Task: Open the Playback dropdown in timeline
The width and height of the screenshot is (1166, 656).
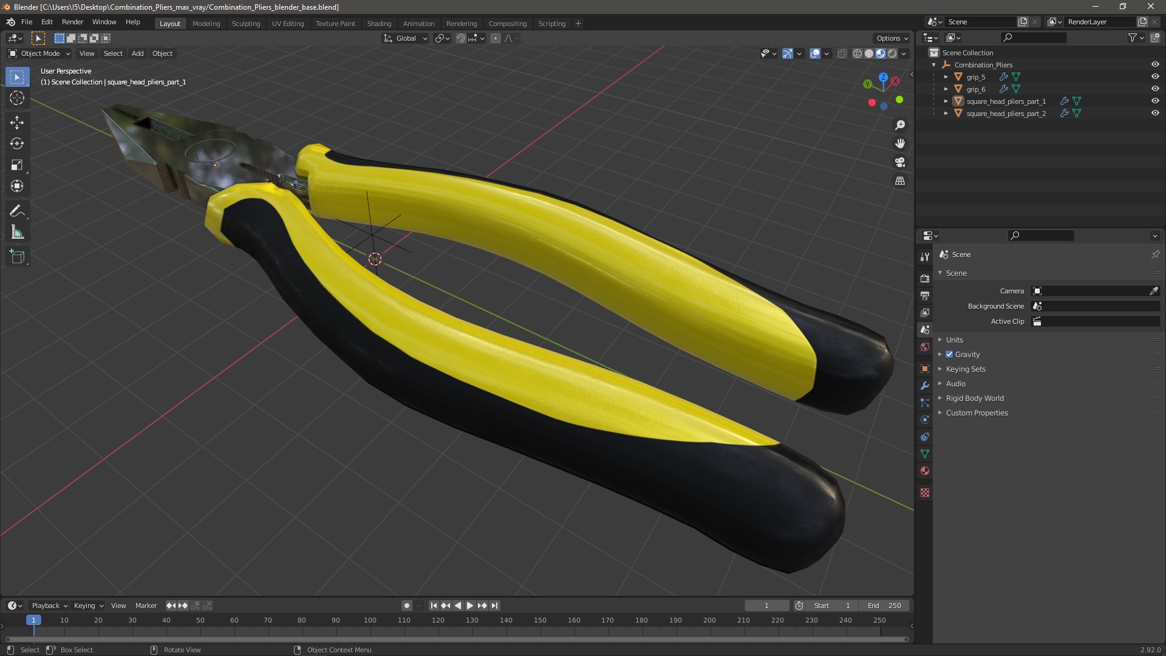Action: [x=49, y=606]
